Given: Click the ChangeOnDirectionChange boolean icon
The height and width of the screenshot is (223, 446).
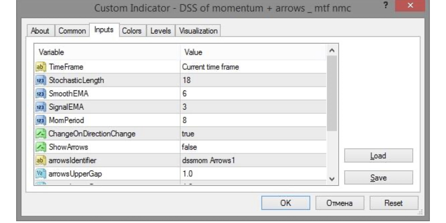Looking at the screenshot, I should (x=40, y=134).
